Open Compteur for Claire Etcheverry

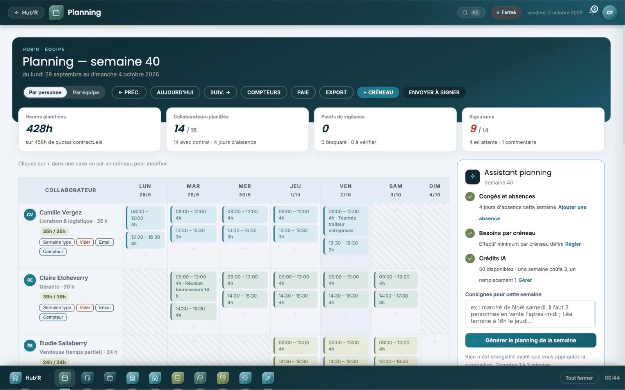[x=53, y=317]
